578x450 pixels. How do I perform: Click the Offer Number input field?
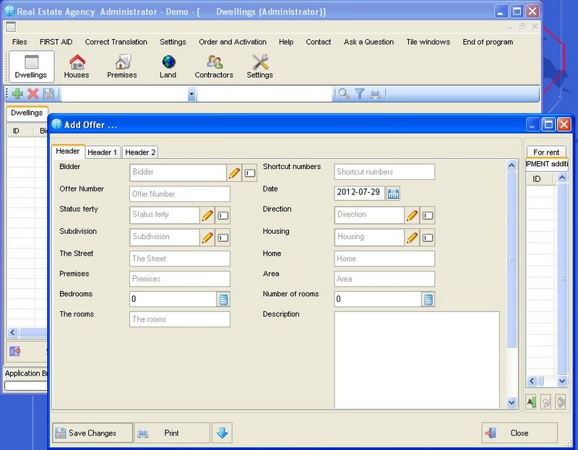pyautogui.click(x=179, y=194)
